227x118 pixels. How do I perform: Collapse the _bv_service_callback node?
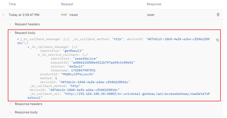(x=39, y=55)
